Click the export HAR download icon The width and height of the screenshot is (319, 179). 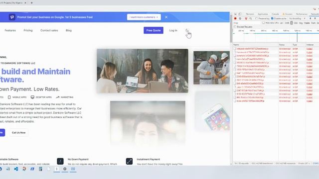pyautogui.click(x=315, y=18)
